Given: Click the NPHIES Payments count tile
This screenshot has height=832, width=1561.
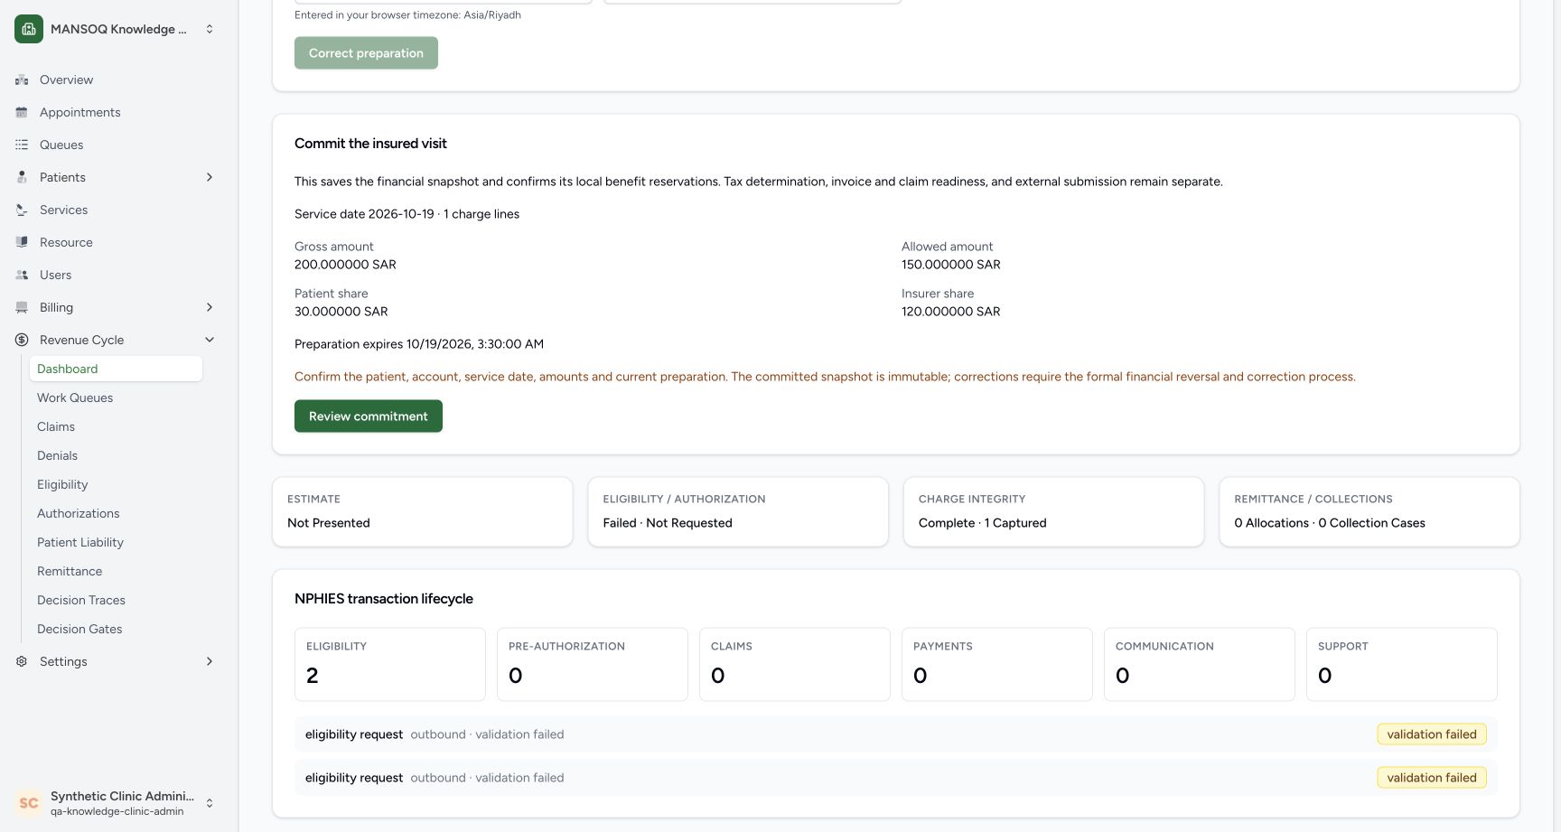Looking at the screenshot, I should [x=997, y=664].
